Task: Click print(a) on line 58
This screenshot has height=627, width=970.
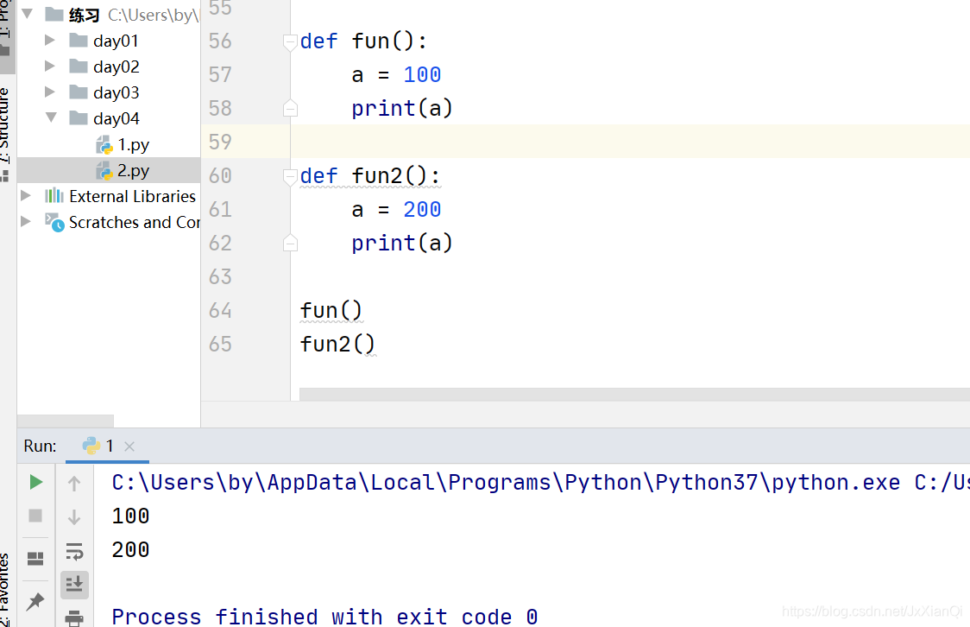Action: (402, 108)
